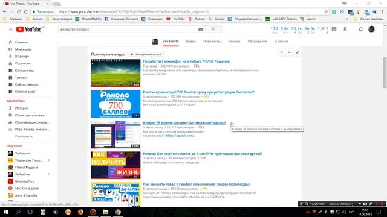Reload the page
387x217 pixels.
tap(19, 12)
